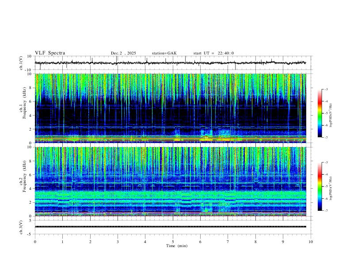
Task: Click the ch.2 spectrogram color scale bar
Action: click(320, 186)
